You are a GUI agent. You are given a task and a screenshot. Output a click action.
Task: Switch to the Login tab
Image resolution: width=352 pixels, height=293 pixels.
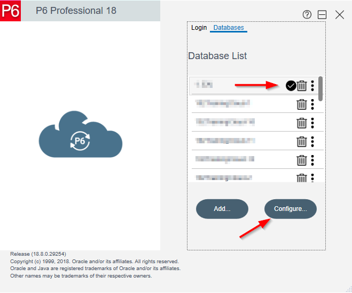[x=199, y=27]
